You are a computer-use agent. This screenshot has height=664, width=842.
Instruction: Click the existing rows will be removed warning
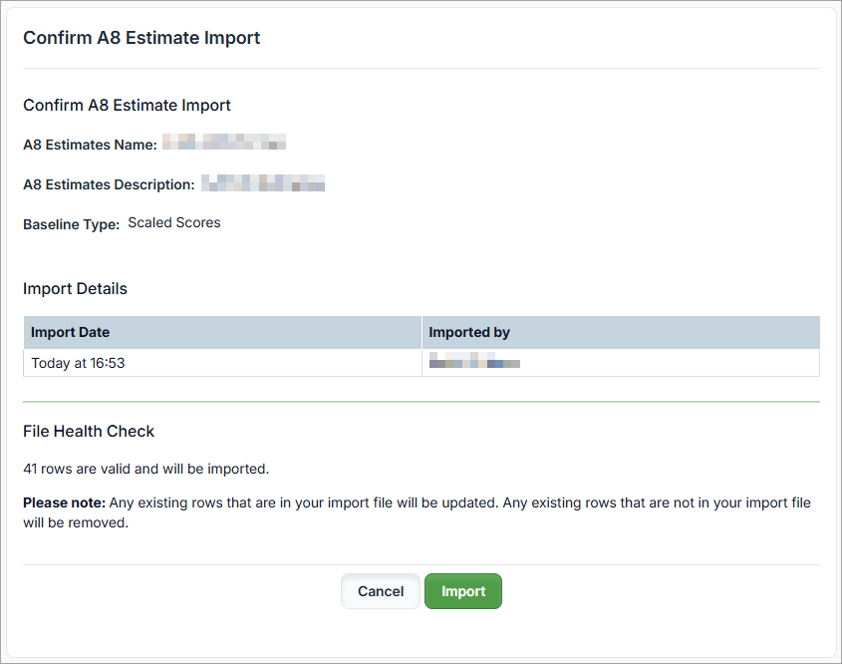(x=419, y=512)
